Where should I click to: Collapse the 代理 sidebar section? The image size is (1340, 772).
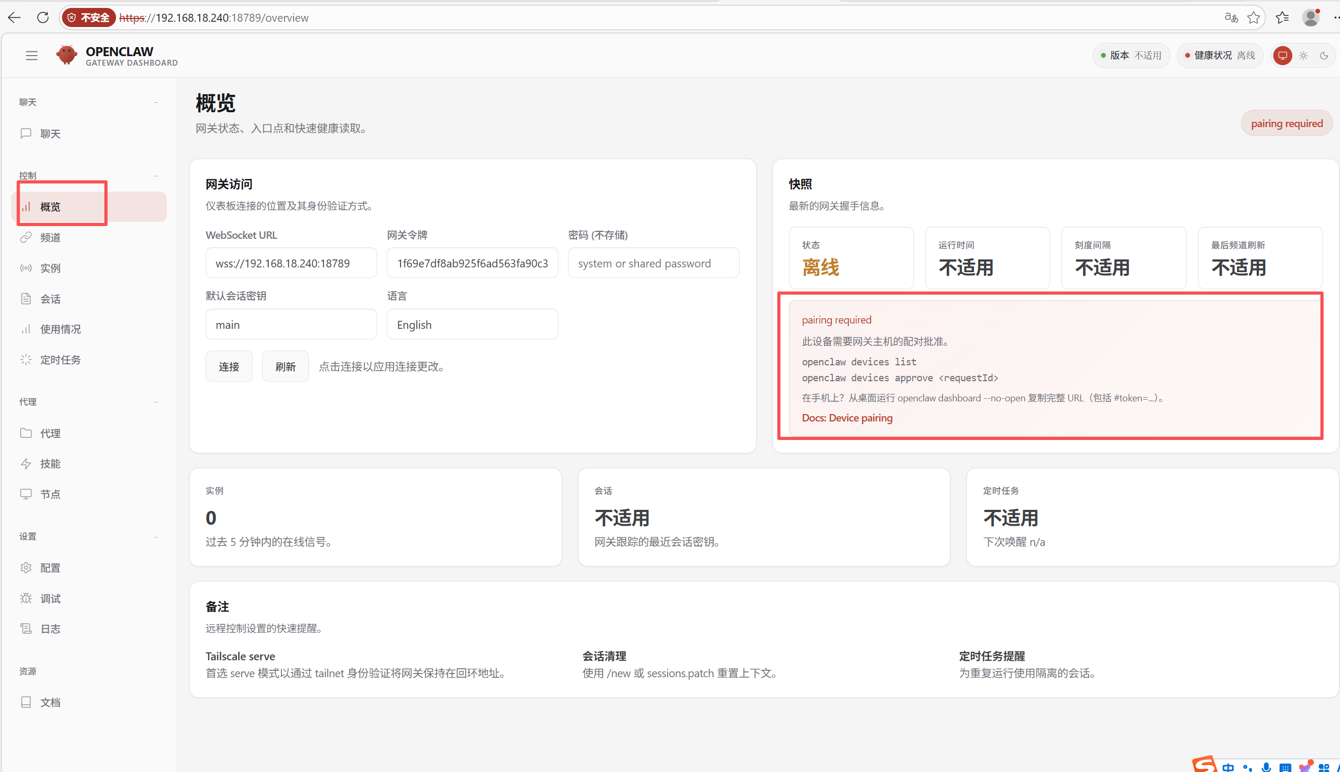156,402
